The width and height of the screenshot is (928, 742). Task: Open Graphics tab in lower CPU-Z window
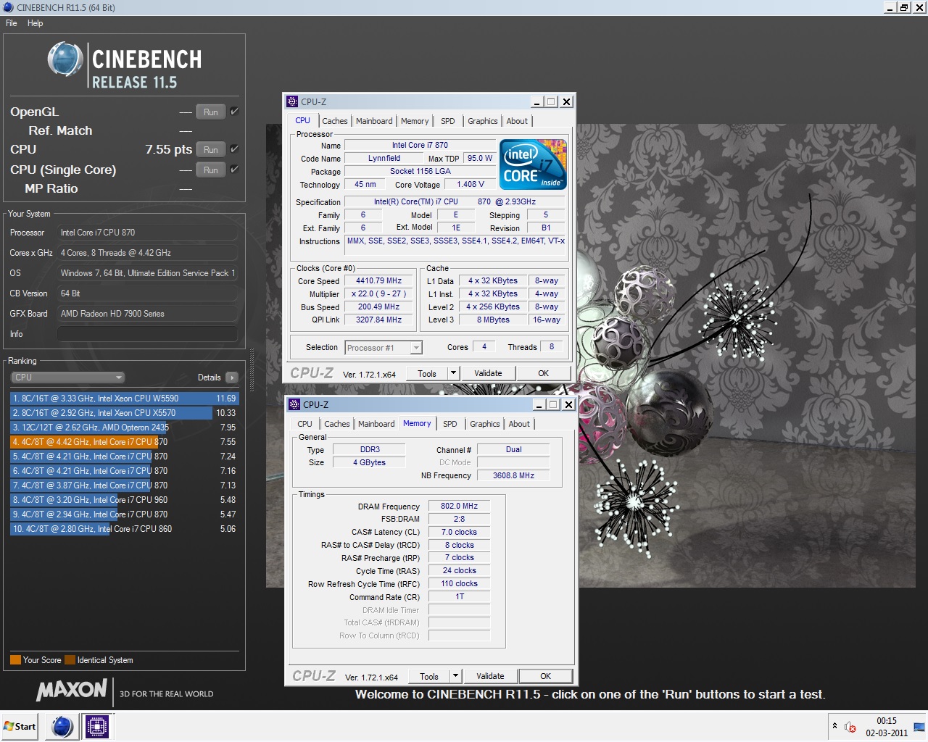[485, 424]
